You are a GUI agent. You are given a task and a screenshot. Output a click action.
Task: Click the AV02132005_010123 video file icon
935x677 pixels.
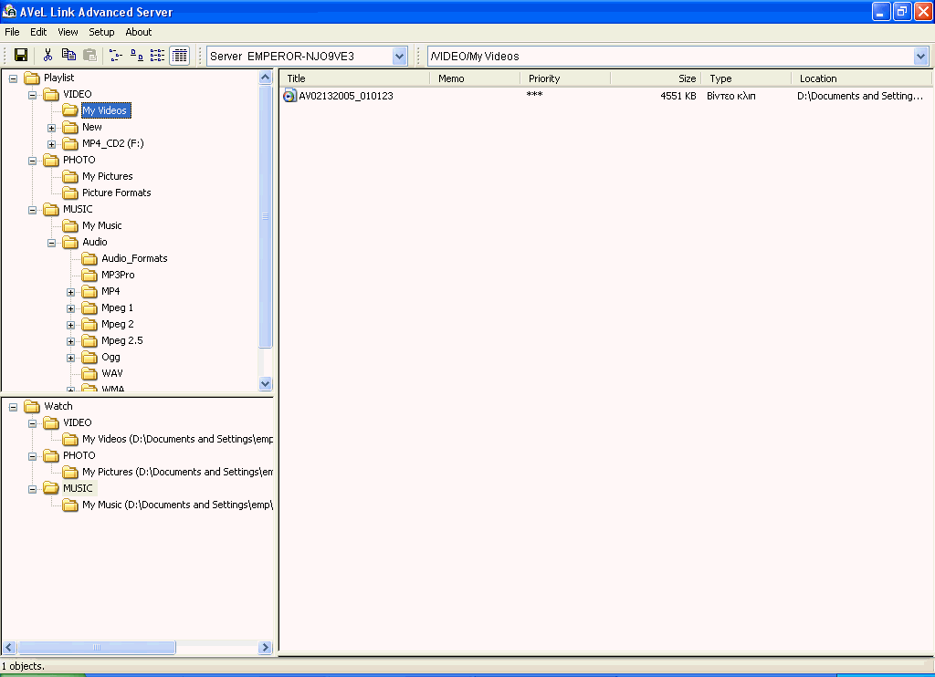(289, 96)
